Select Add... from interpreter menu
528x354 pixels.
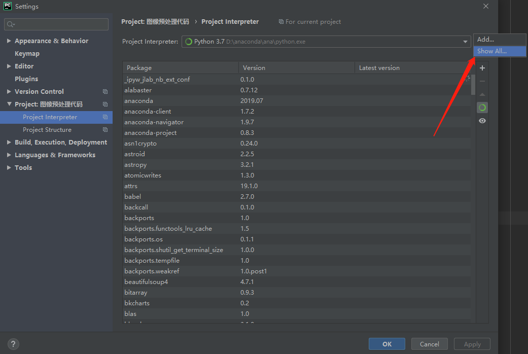[500, 40]
